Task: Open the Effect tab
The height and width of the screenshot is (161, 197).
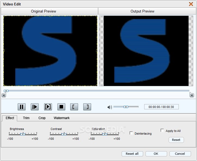Action: (x=10, y=118)
